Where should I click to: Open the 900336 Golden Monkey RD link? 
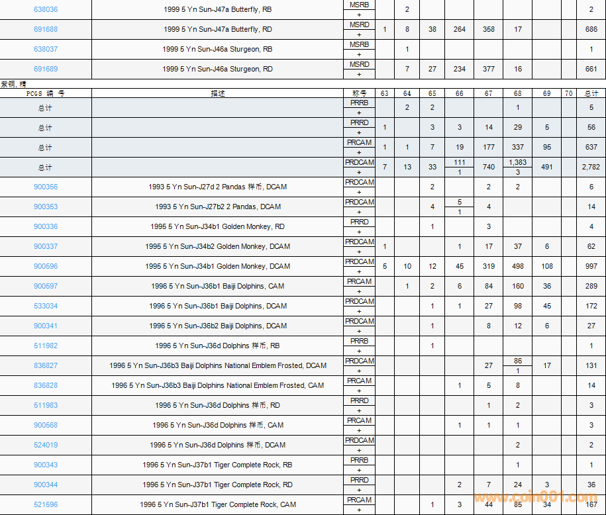pyautogui.click(x=46, y=226)
